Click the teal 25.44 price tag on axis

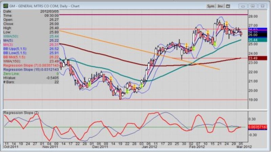[257, 40]
